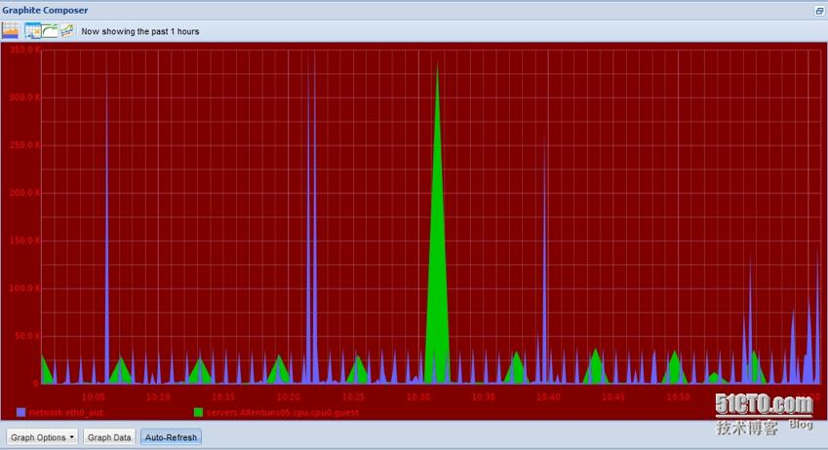
Task: Click the 10:25 x-axis time label
Action: [353, 396]
